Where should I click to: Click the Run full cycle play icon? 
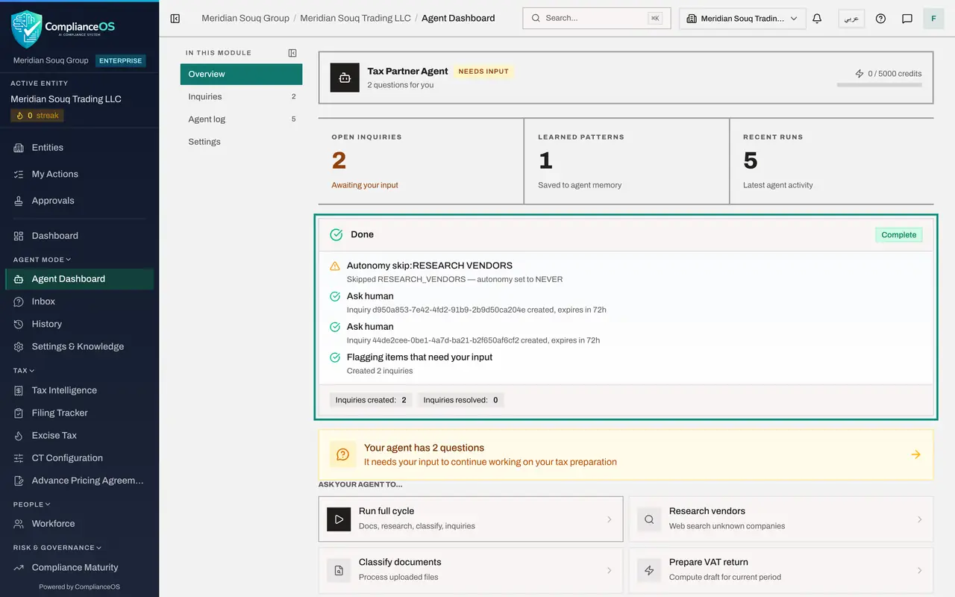click(x=339, y=519)
